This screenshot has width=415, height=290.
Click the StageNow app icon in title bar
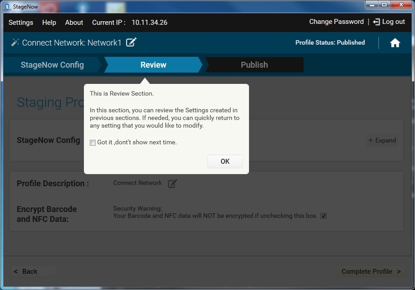point(7,6)
